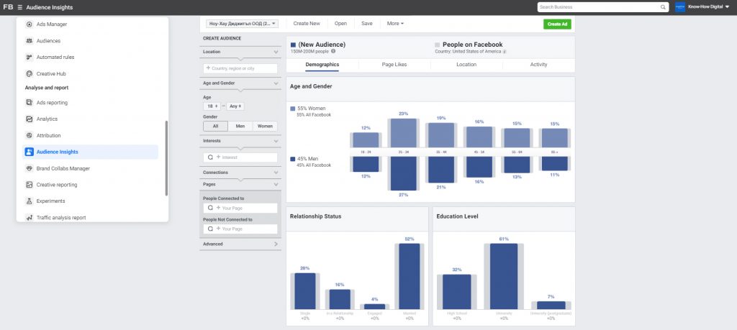Open the hamburger menu next to FB
Screen dimensions: 737x330
point(19,7)
